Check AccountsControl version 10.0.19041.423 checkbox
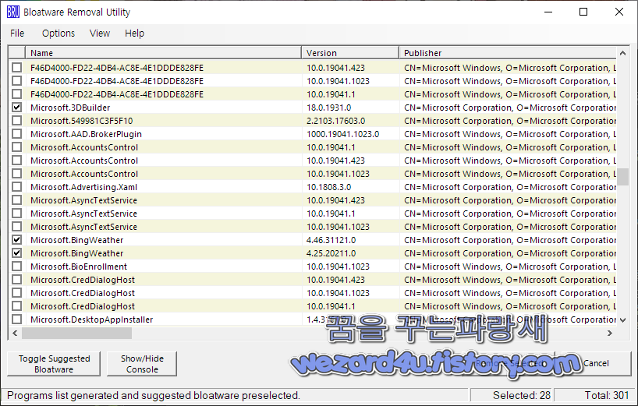Screen dimensions: 638x406 pyautogui.click(x=16, y=161)
